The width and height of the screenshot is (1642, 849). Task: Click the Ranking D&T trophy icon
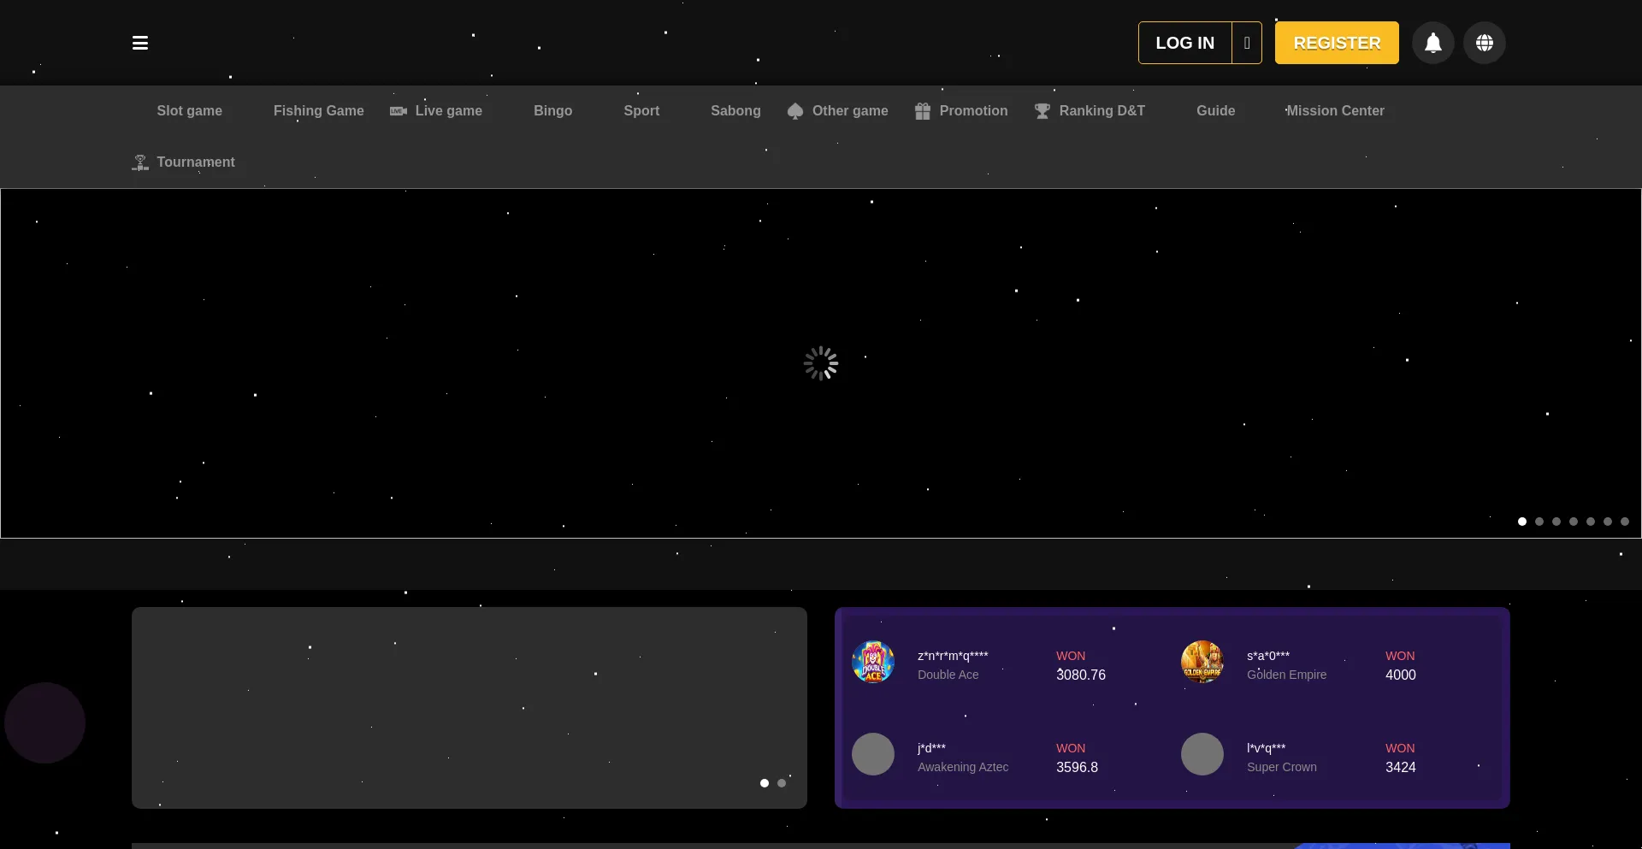(1042, 111)
